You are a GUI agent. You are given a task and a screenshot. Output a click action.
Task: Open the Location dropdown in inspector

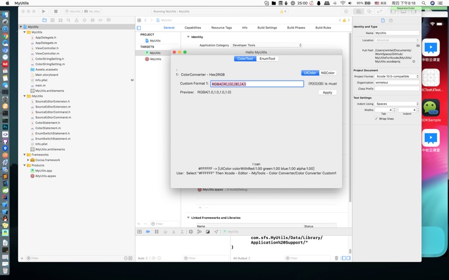click(397, 40)
